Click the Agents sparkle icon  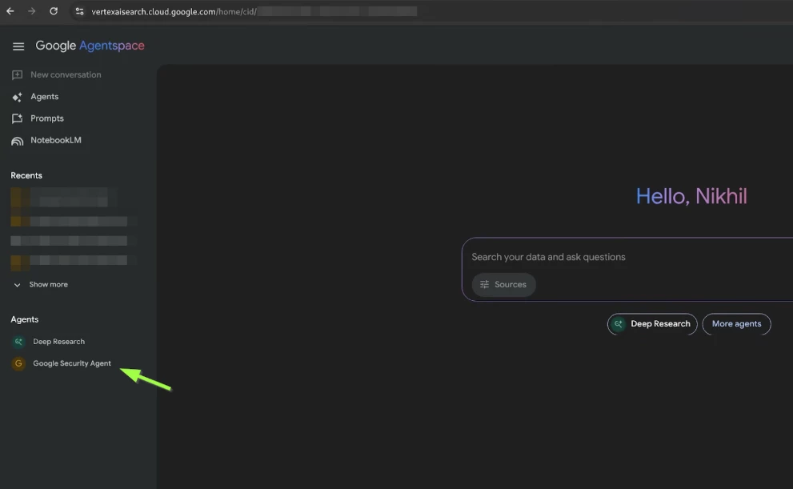17,97
